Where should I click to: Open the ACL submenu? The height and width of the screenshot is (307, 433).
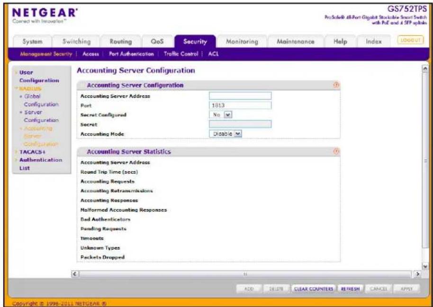click(213, 54)
